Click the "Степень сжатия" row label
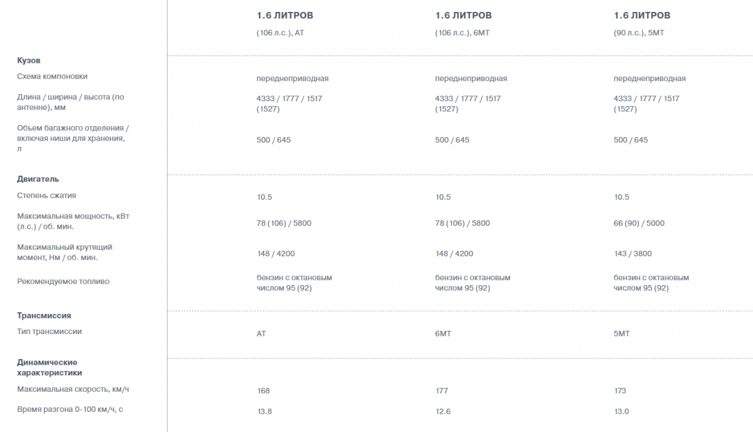This screenshot has width=753, height=432. pos(46,195)
